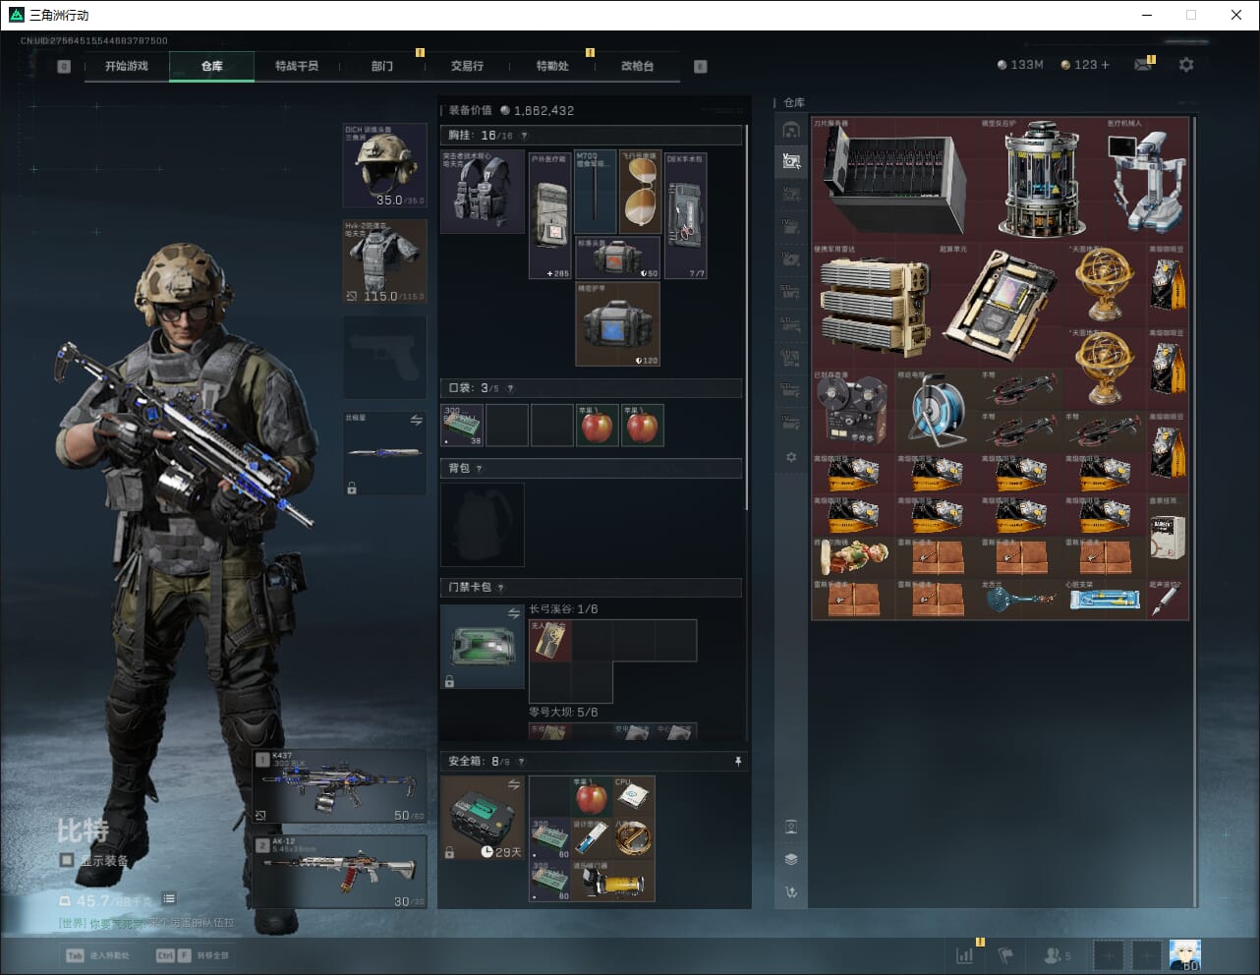Select the DICH training helmet slot
The width and height of the screenshot is (1260, 975).
click(x=384, y=165)
